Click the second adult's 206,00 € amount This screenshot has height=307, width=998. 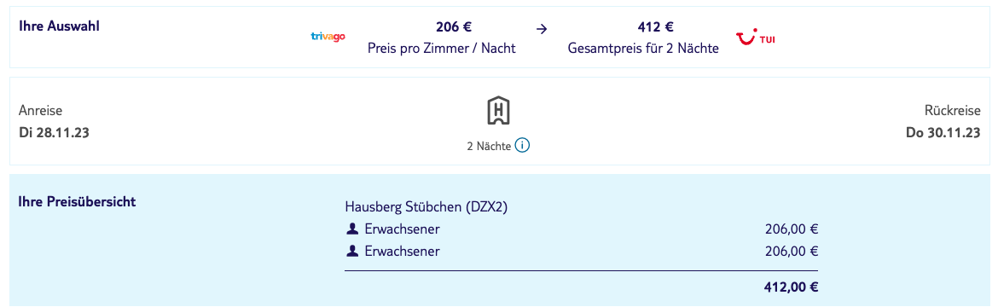[791, 251]
